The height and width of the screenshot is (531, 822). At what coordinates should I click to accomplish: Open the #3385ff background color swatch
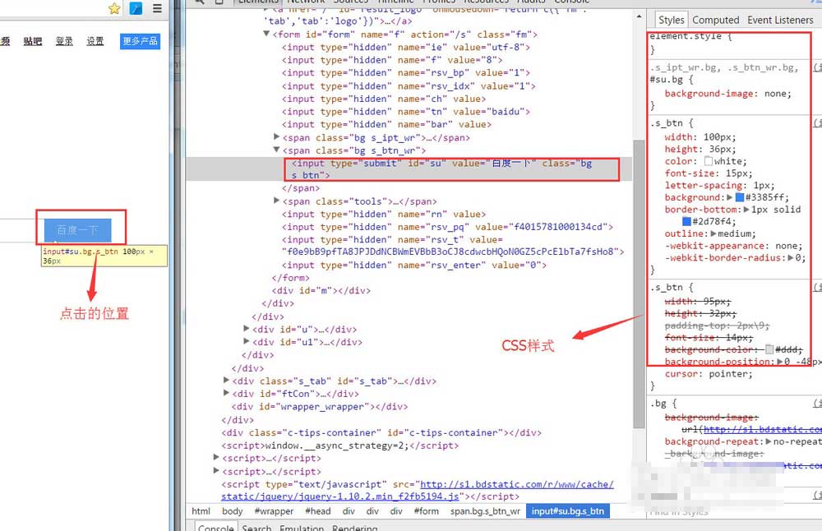740,197
